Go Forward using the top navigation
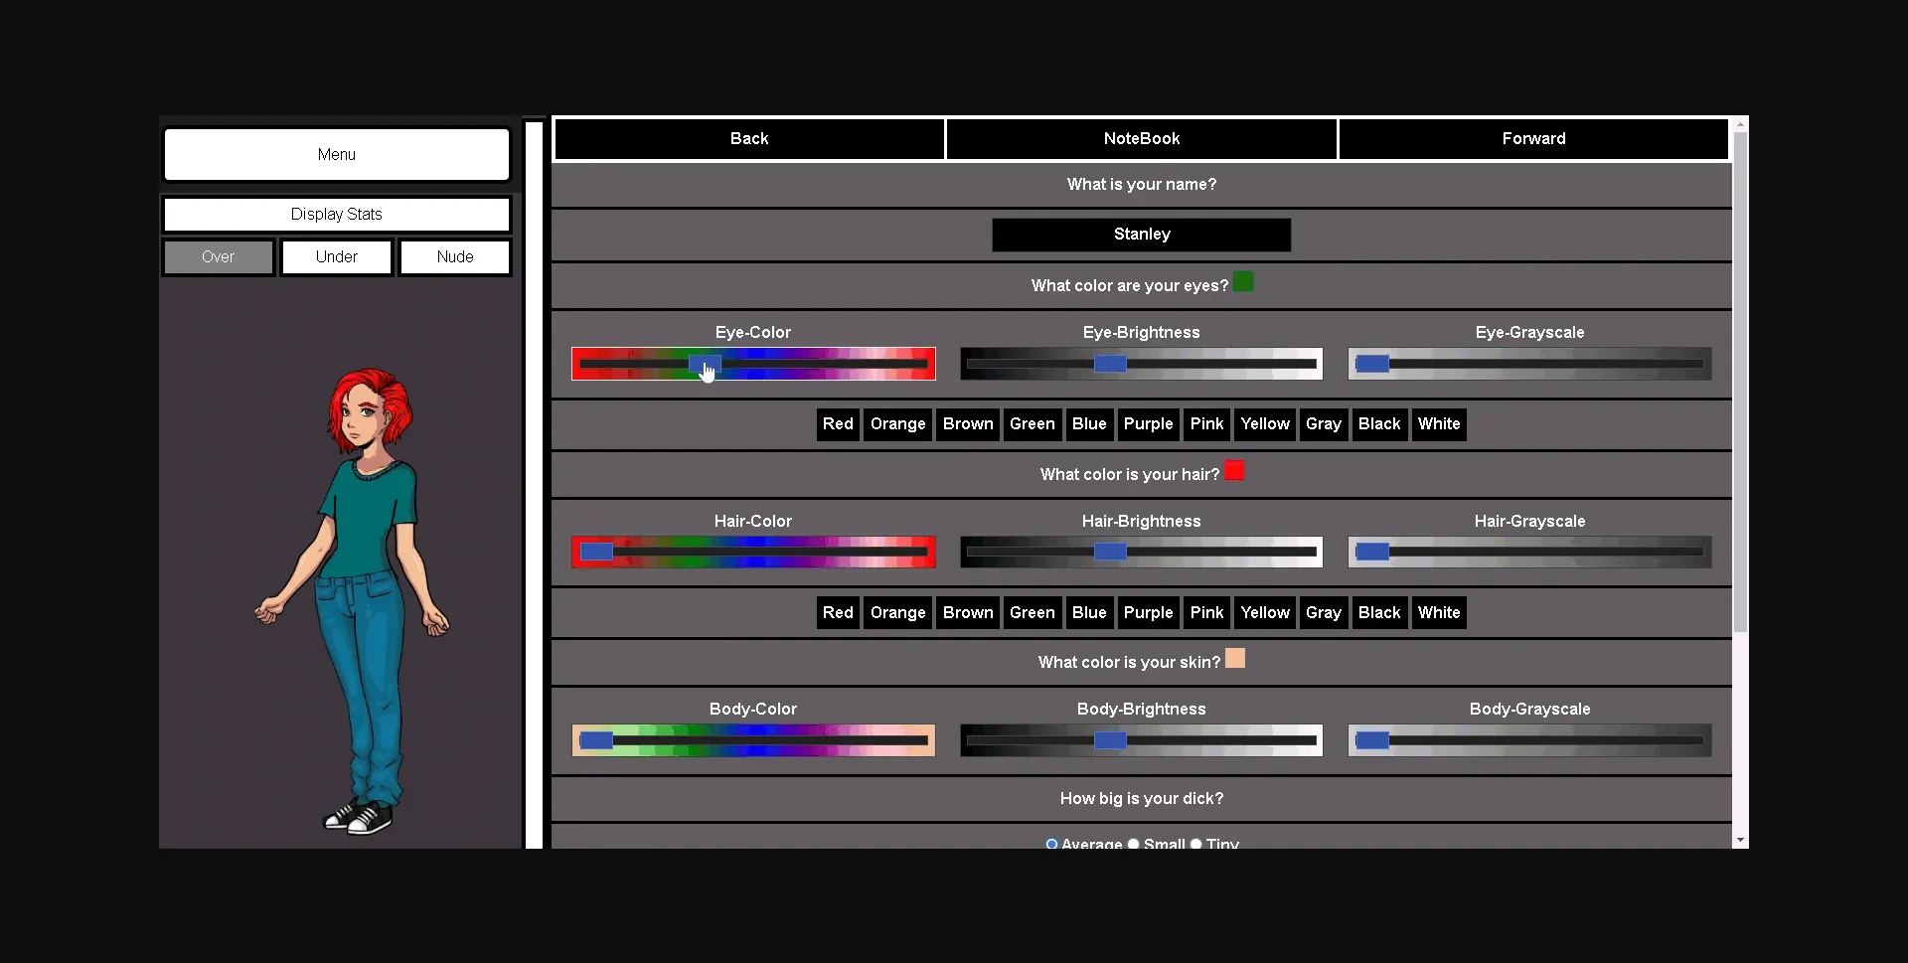Image resolution: width=1908 pixels, height=963 pixels. tap(1531, 138)
